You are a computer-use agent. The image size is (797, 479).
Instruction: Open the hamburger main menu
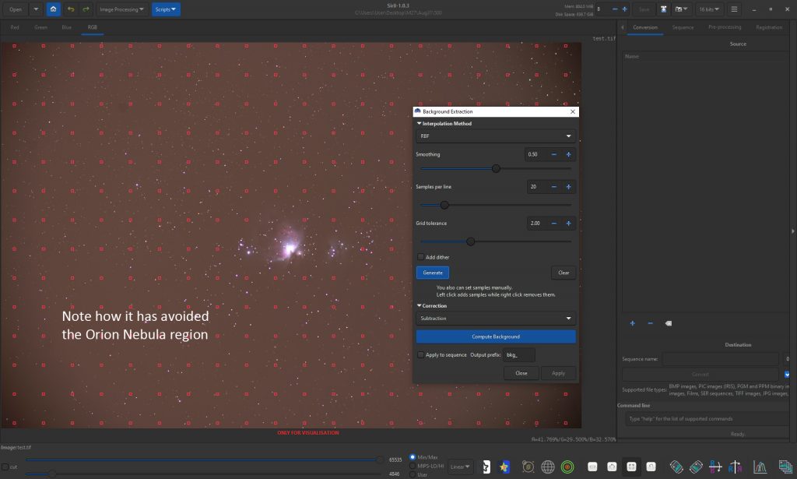click(734, 9)
